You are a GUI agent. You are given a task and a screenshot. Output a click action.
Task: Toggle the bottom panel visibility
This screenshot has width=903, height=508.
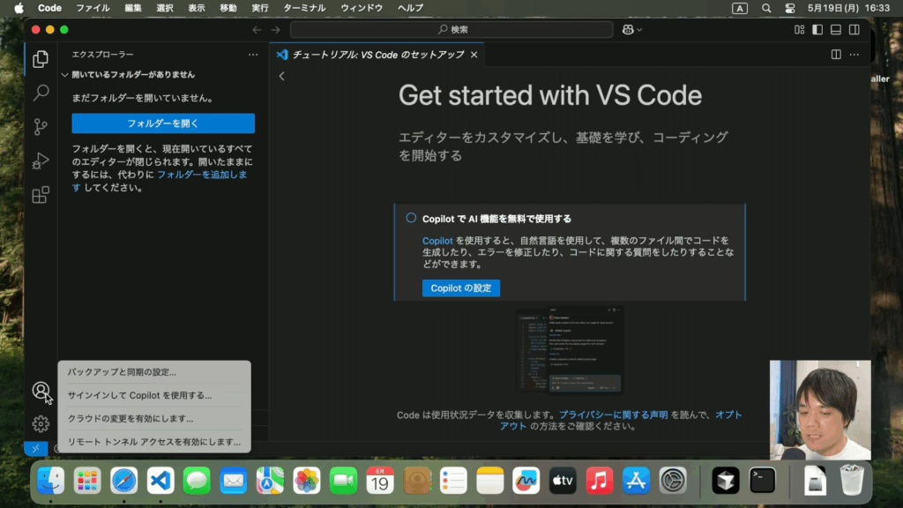click(x=836, y=30)
